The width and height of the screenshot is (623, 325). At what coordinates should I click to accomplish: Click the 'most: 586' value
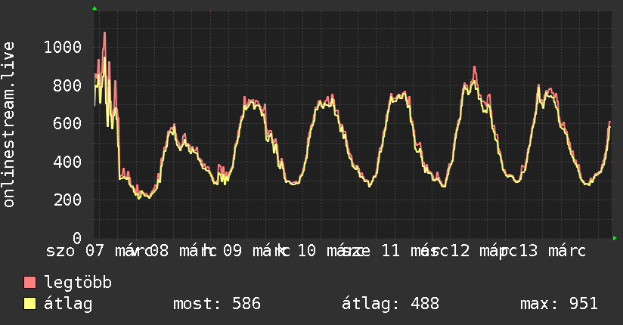tap(217, 304)
